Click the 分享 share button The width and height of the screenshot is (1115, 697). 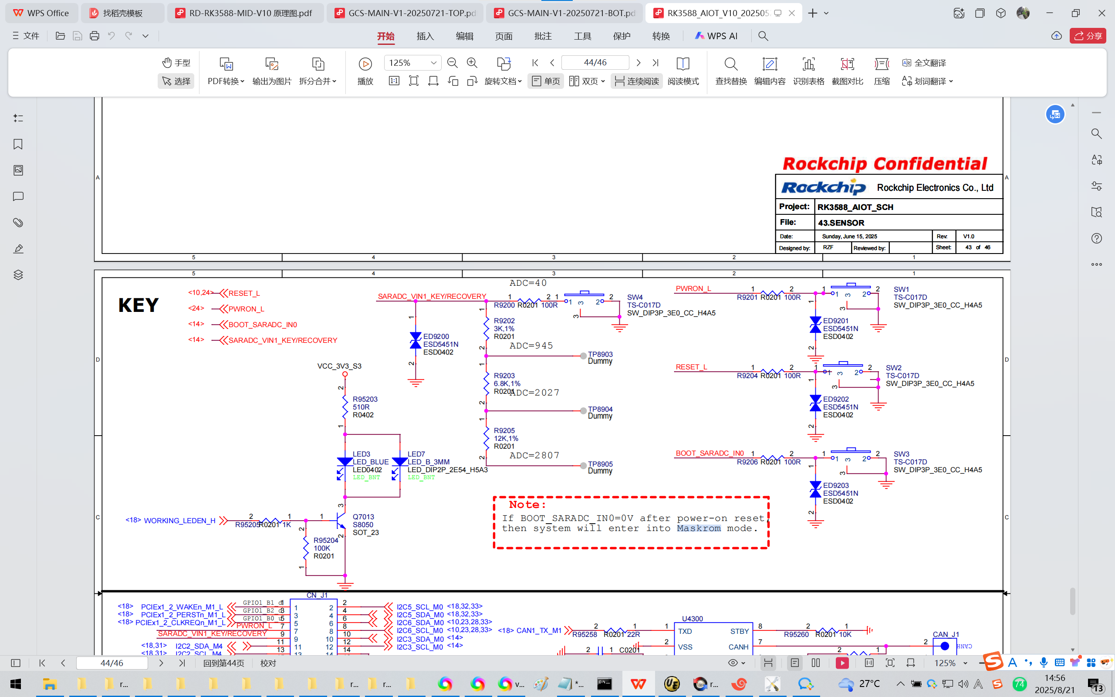(1088, 36)
